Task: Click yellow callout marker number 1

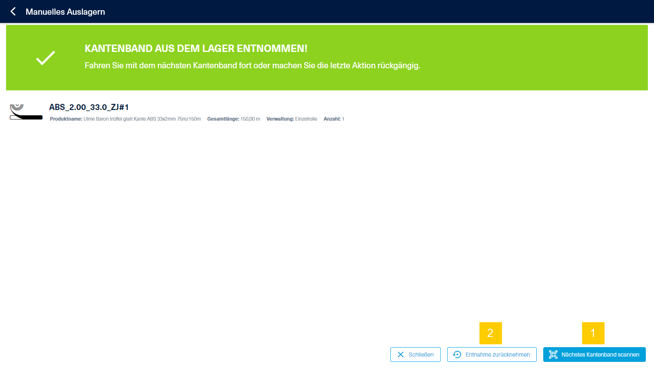Action: (593, 333)
